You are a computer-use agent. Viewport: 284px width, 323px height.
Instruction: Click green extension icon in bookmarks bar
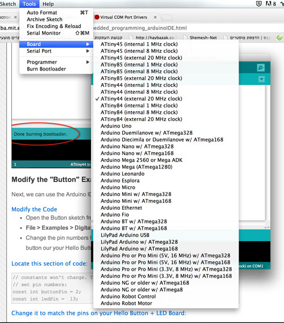[x=279, y=38]
